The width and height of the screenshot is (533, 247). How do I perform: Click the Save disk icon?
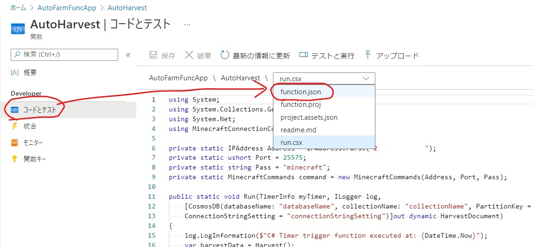click(x=153, y=55)
